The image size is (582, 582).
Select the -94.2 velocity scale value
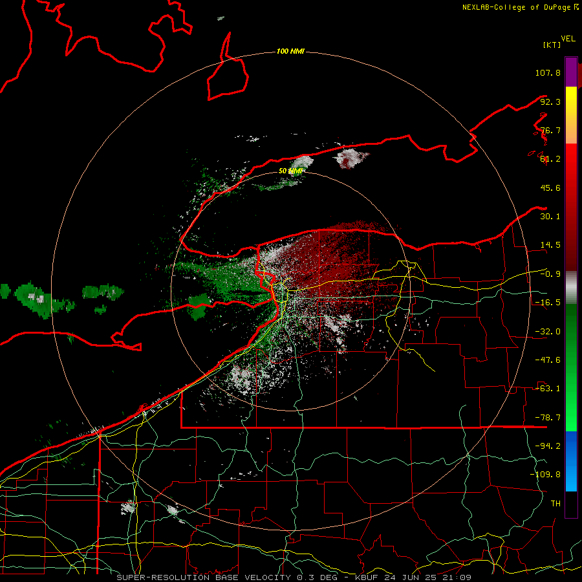coord(548,446)
